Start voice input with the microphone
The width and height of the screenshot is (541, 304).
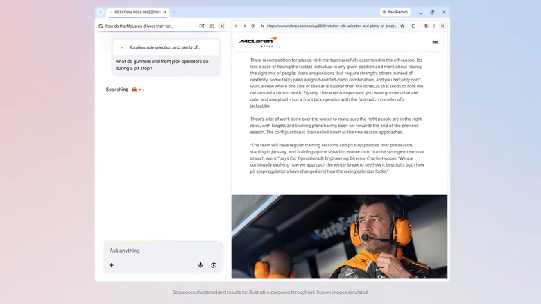tap(200, 265)
